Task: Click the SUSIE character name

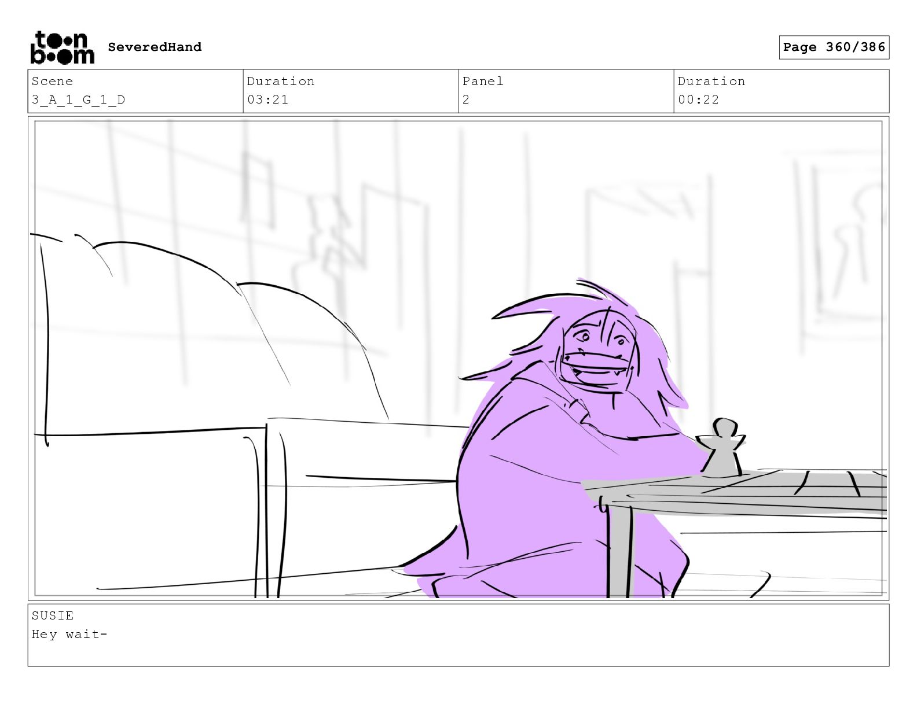Action: (52, 615)
